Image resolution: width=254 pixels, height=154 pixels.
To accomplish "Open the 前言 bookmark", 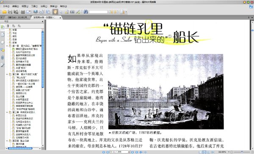I will pos(14,43).
